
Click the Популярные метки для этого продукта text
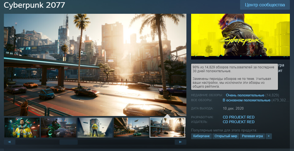[x=224, y=130]
